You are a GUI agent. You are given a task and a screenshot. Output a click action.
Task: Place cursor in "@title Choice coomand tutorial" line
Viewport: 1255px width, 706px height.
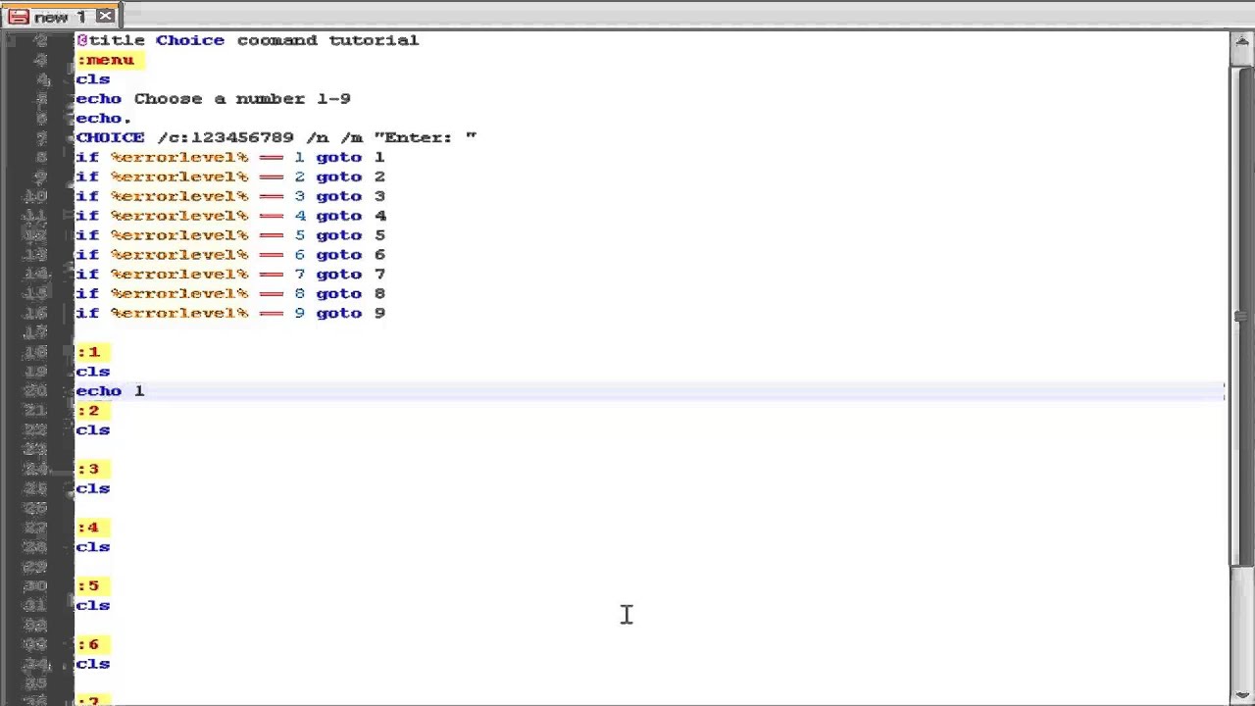coord(248,40)
